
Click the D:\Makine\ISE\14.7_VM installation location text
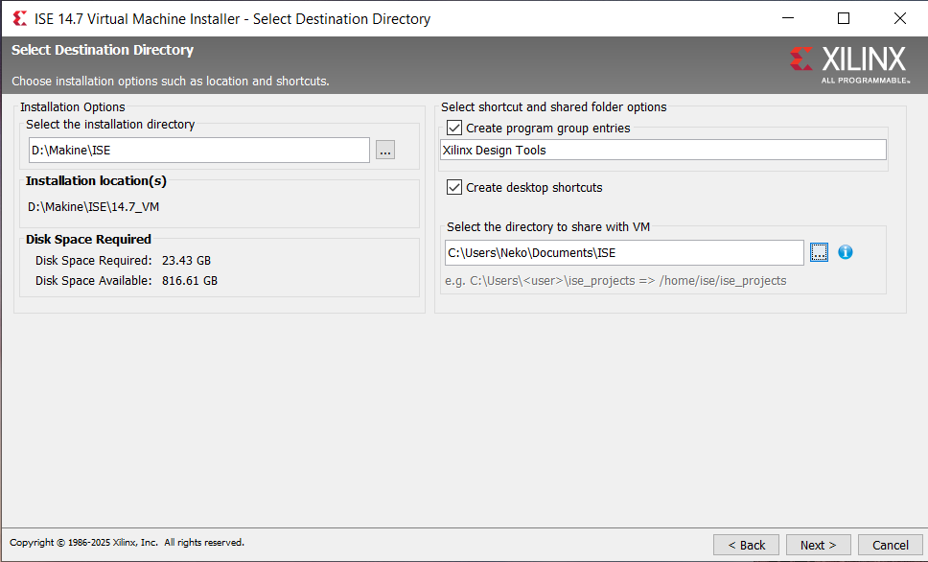click(x=93, y=207)
